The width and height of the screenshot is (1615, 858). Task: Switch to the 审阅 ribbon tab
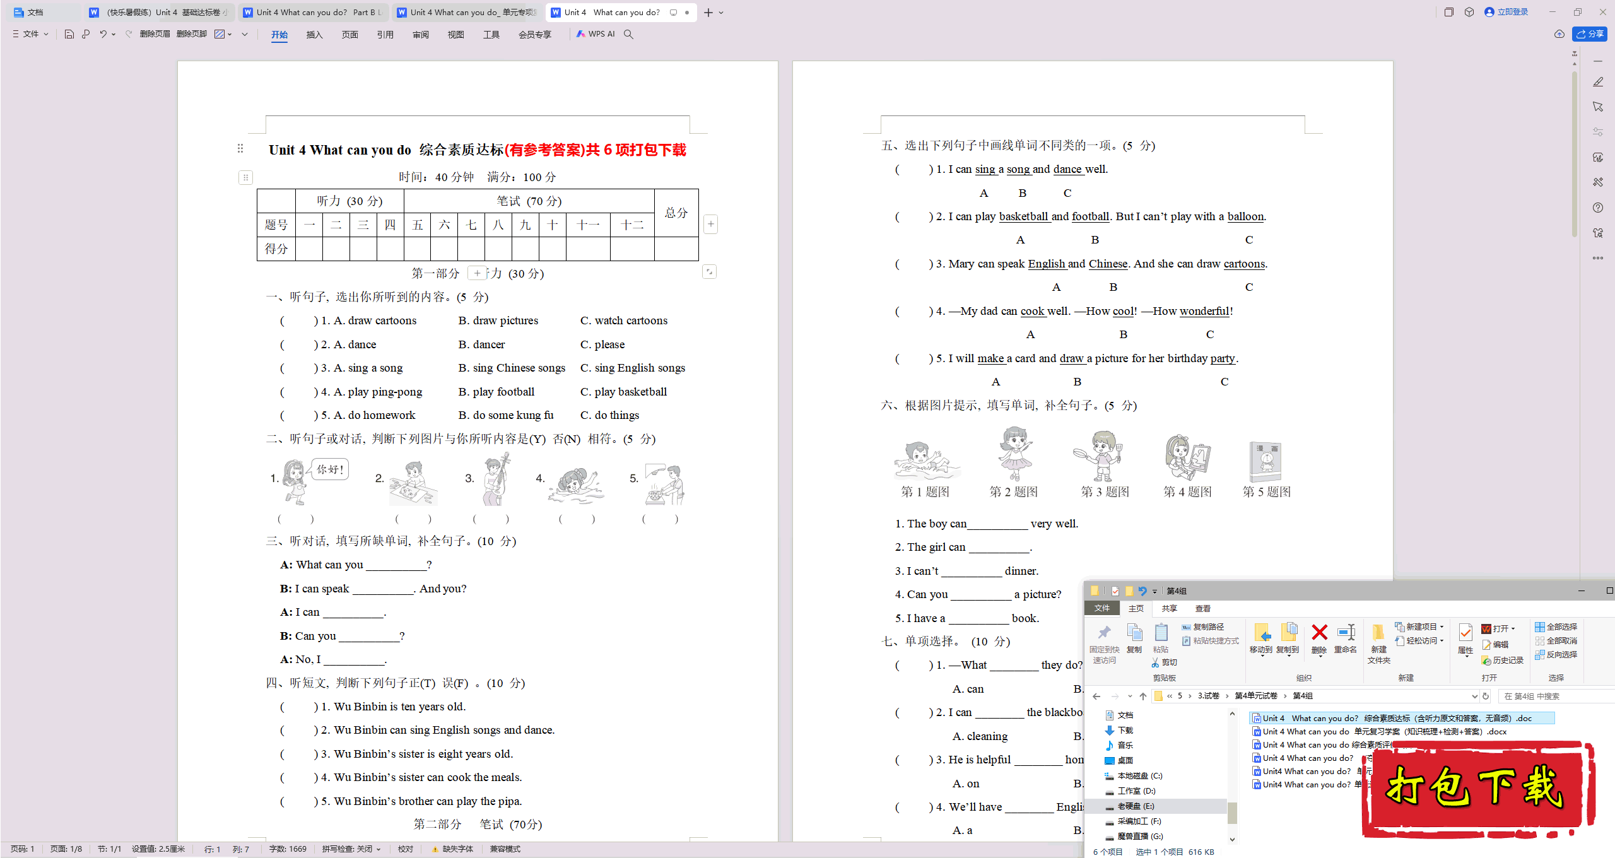point(420,35)
